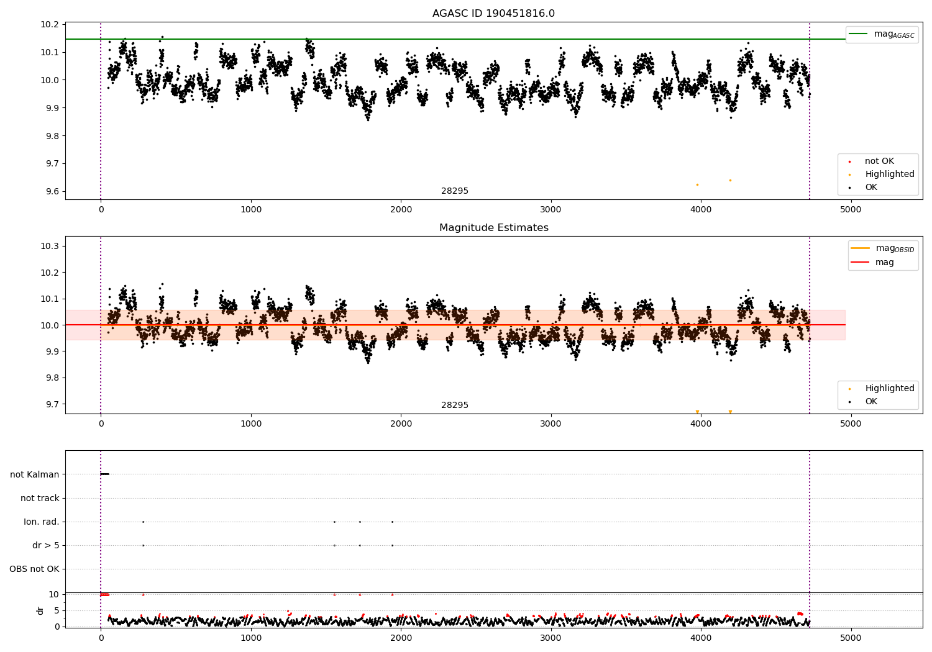Click the "10.2" y-tick of the top plot
This screenshot has height=652, width=932.
coord(50,24)
